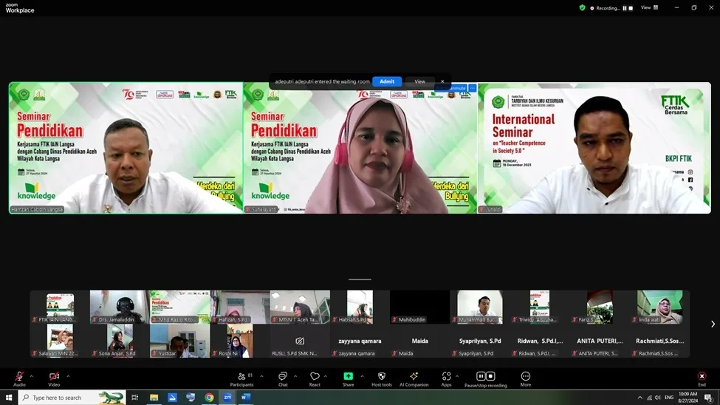
Task: Pause the recording in bottom toolbar
Action: click(481, 376)
